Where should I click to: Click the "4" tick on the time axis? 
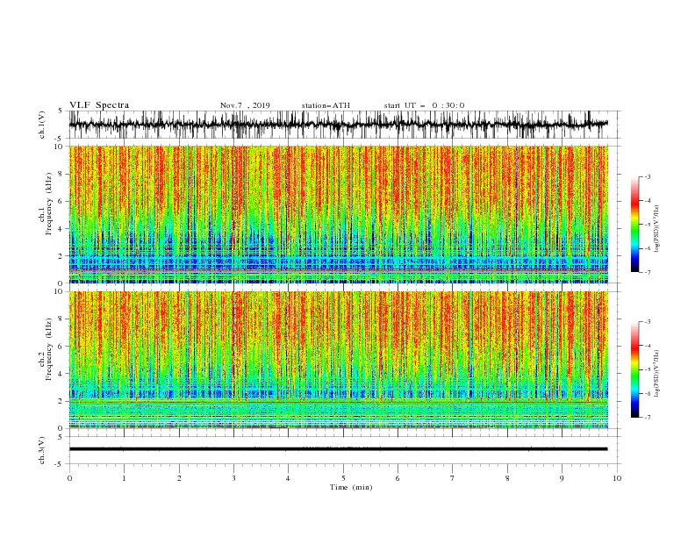click(288, 478)
